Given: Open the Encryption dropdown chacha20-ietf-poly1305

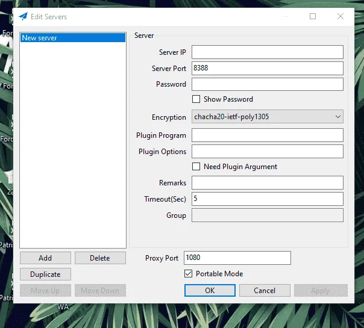Looking at the screenshot, I should click(268, 117).
